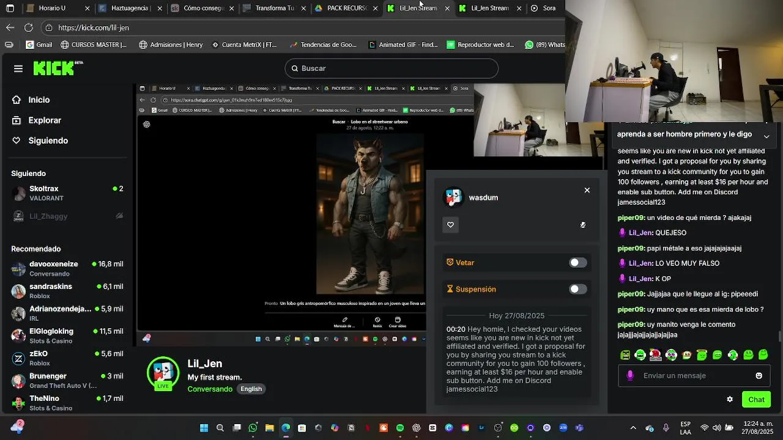Open the taskbar volume control
The image size is (783, 440).
point(716,428)
